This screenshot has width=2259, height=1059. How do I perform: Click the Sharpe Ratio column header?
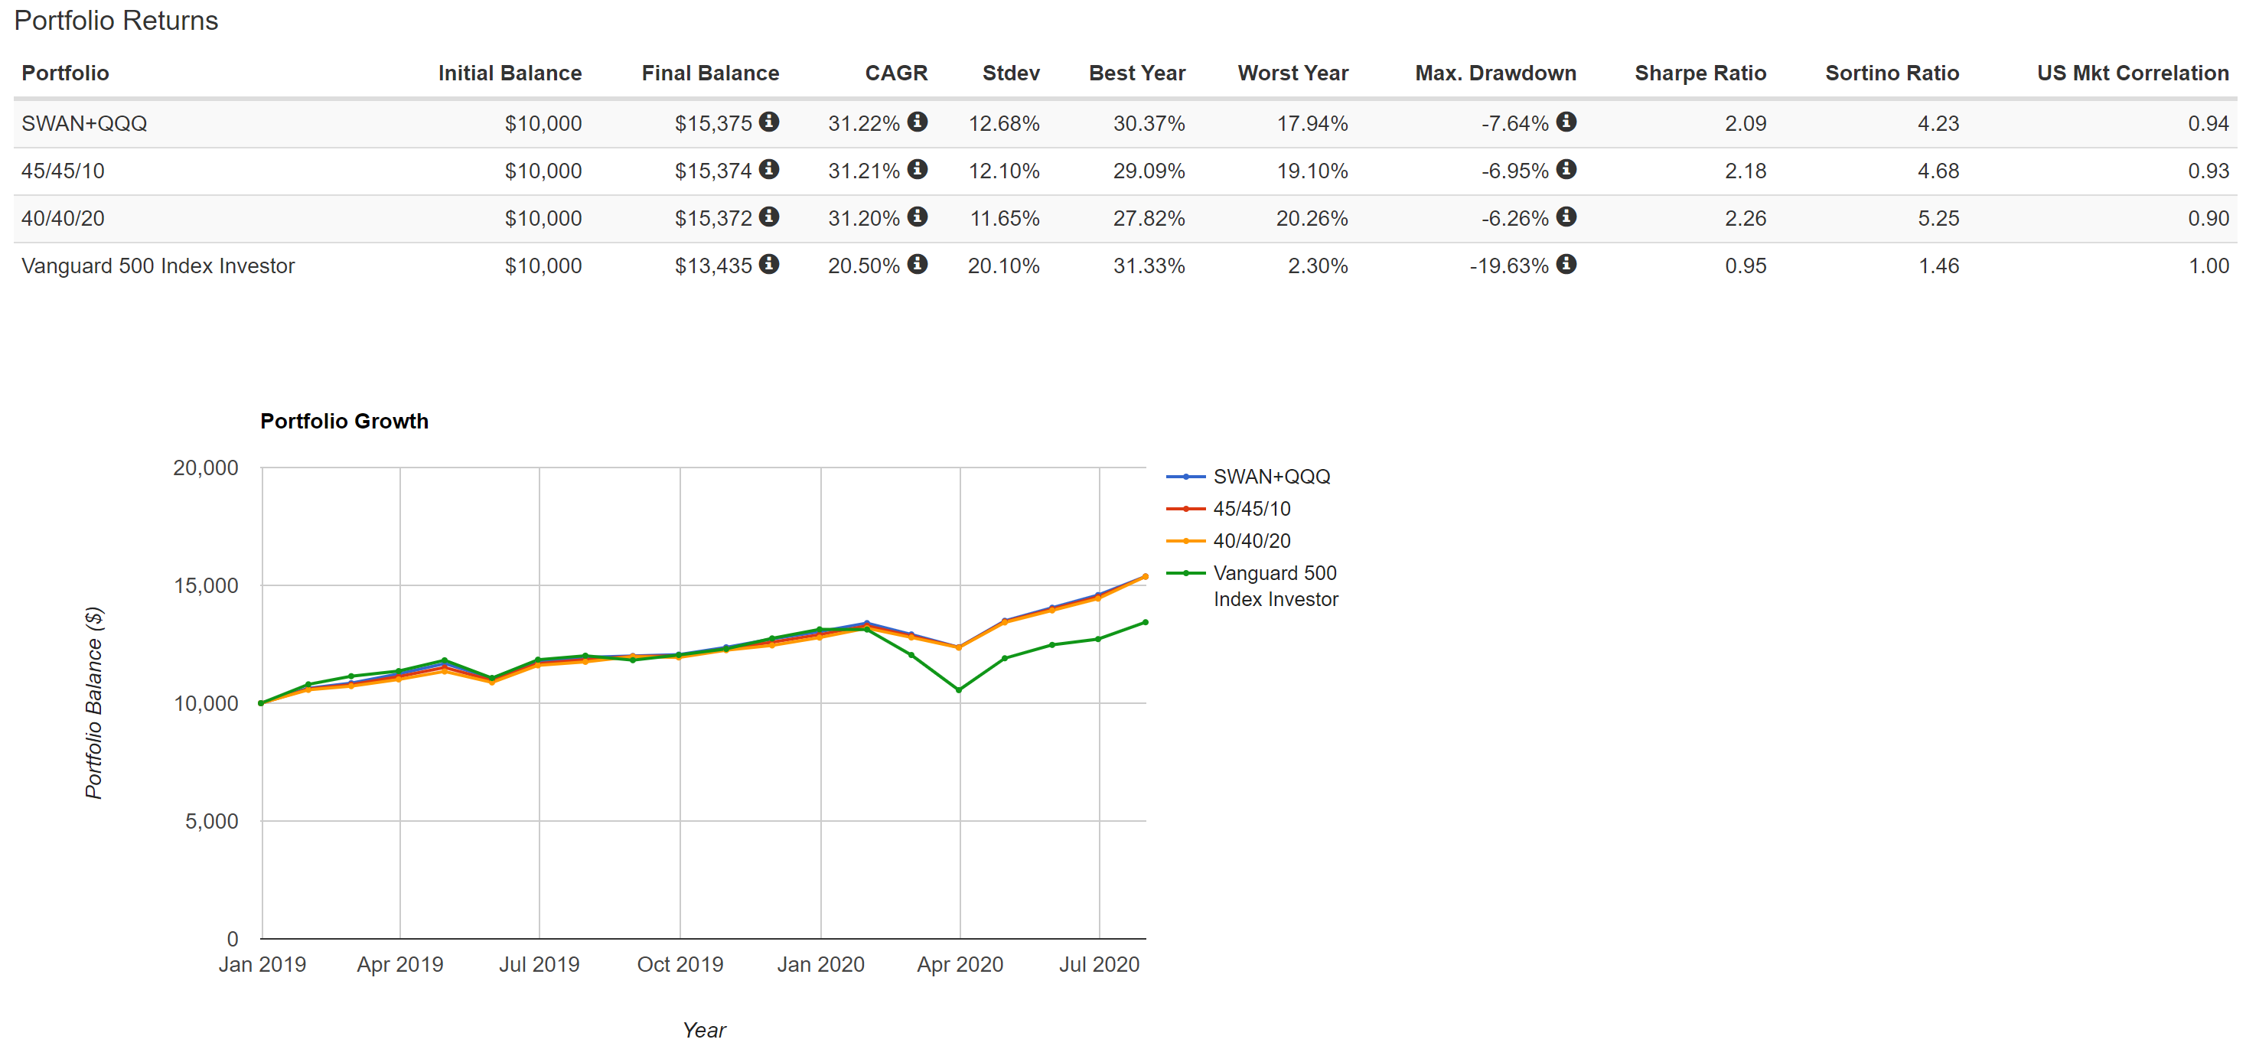[x=1700, y=73]
